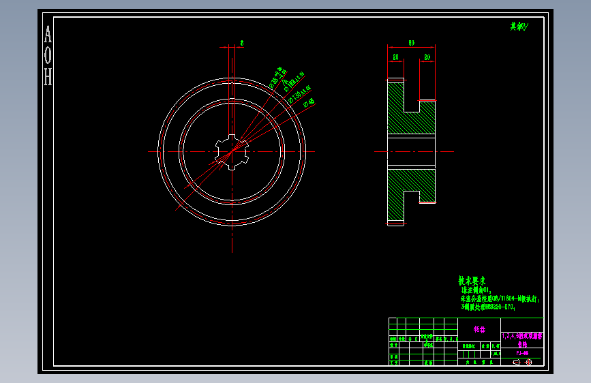The height and width of the screenshot is (383, 591).
Task: Click the Ø35 bore diameter dimension
Action: [x=278, y=77]
